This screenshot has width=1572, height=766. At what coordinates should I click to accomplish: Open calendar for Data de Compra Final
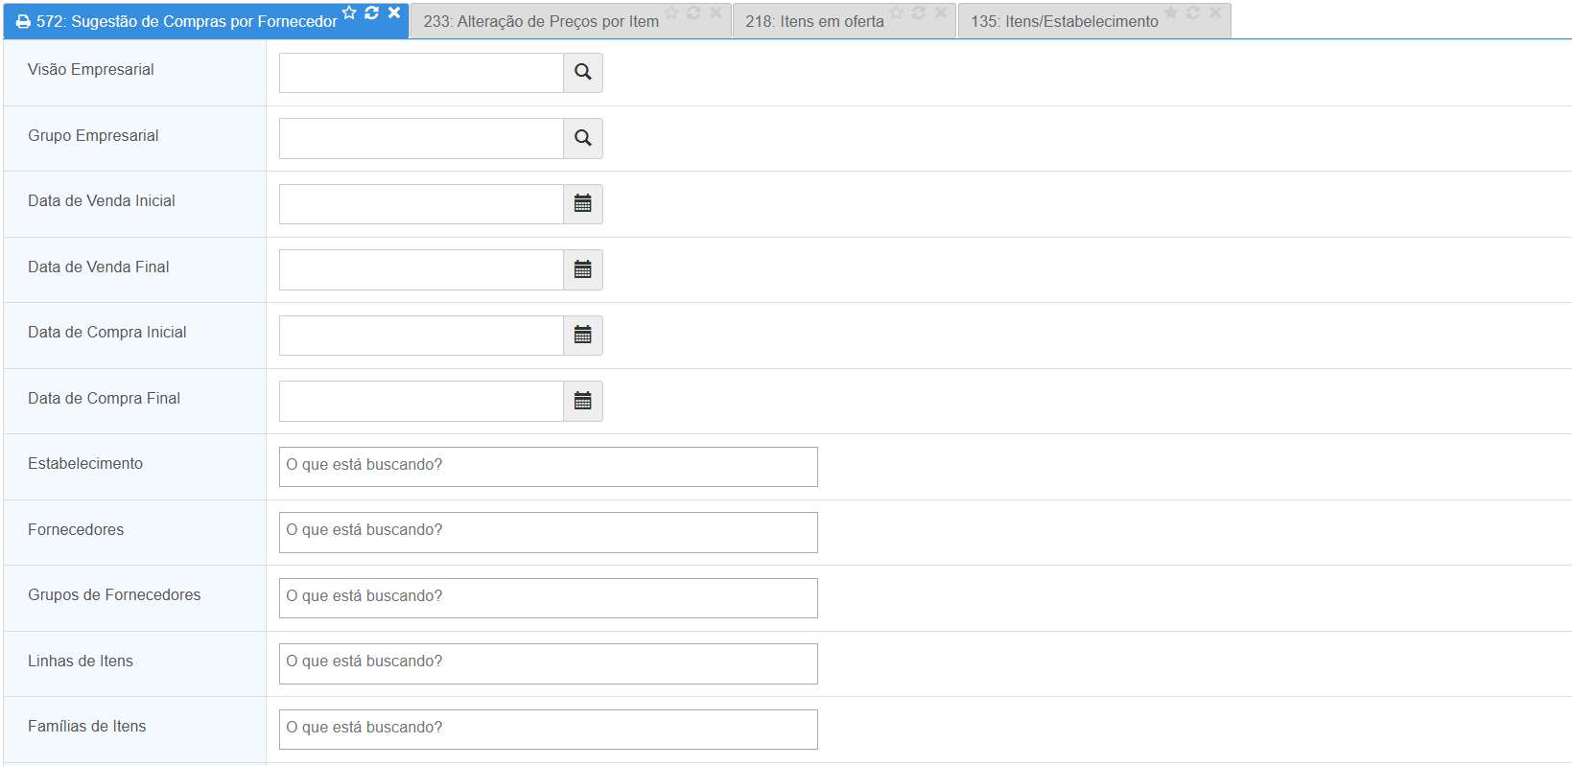pos(583,402)
